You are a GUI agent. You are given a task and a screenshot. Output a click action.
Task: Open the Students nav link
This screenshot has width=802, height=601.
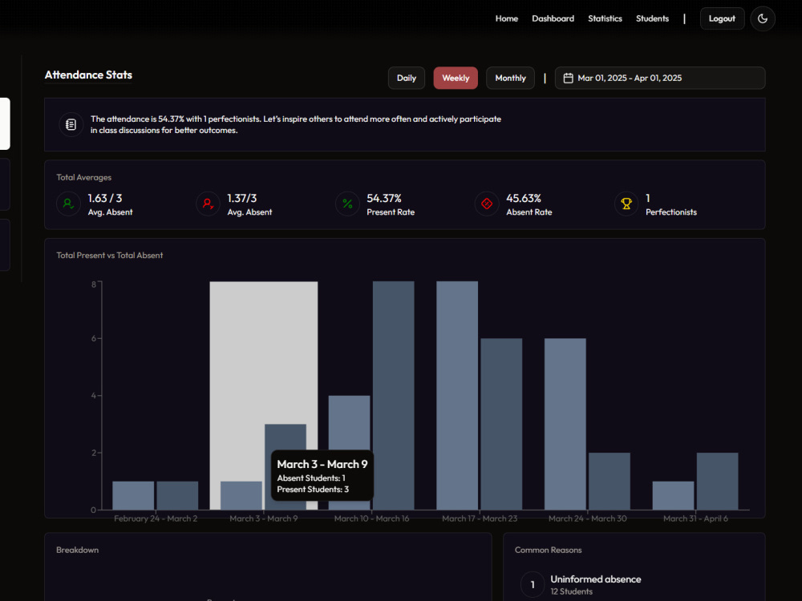652,19
